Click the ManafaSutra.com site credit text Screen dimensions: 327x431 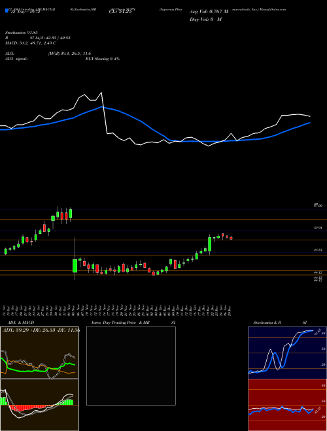(273, 9)
